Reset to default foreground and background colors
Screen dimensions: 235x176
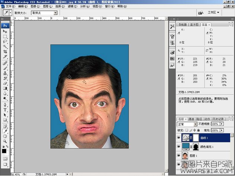click(x=3, y=146)
